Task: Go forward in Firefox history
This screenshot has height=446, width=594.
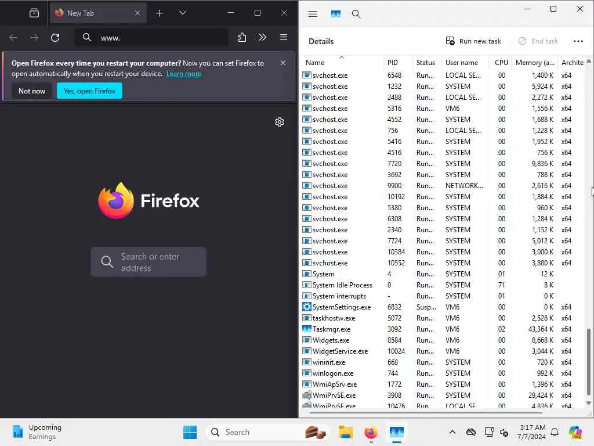Action: pyautogui.click(x=34, y=38)
